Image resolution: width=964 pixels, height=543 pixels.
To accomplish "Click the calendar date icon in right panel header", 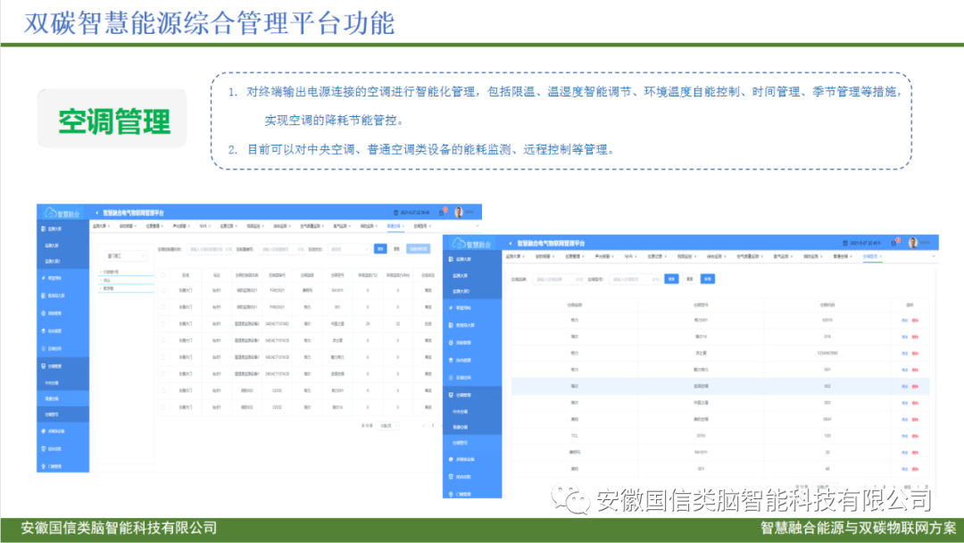I will 846,243.
